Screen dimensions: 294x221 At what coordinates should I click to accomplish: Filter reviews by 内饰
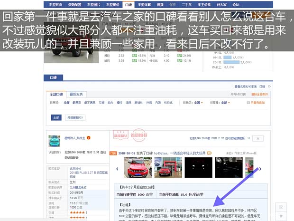pyautogui.click(x=158, y=103)
